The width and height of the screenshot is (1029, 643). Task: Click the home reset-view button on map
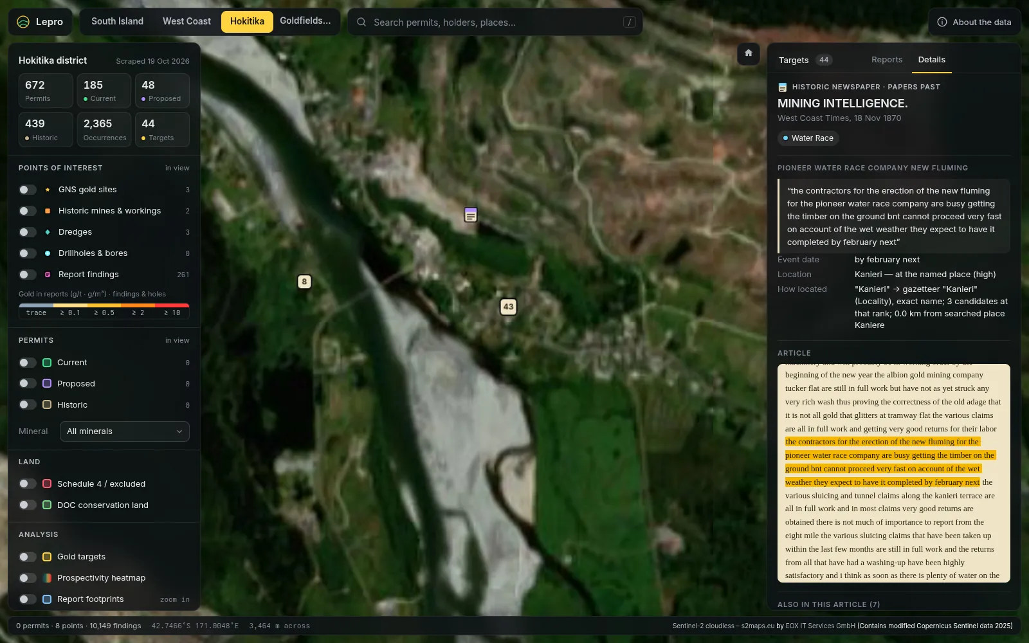pyautogui.click(x=749, y=53)
